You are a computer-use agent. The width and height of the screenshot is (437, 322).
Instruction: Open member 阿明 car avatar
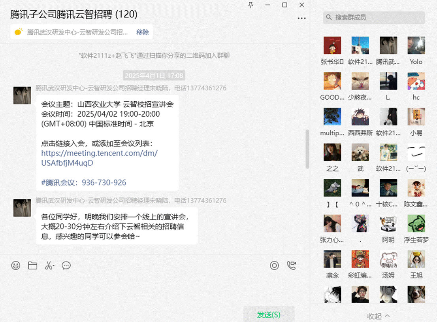tap(388, 224)
